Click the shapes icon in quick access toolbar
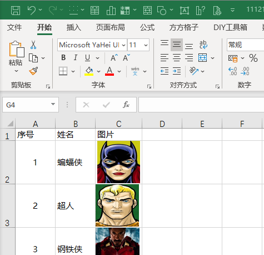Image resolution: width=264 pixels, height=255 pixels. point(162,10)
